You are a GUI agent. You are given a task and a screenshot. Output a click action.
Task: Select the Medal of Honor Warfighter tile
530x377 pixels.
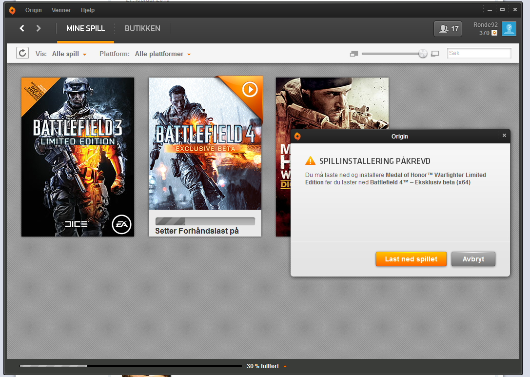click(x=332, y=103)
